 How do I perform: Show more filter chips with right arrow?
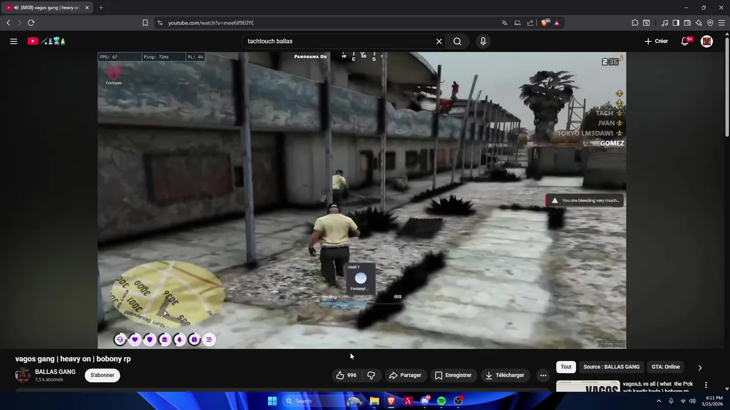point(700,367)
